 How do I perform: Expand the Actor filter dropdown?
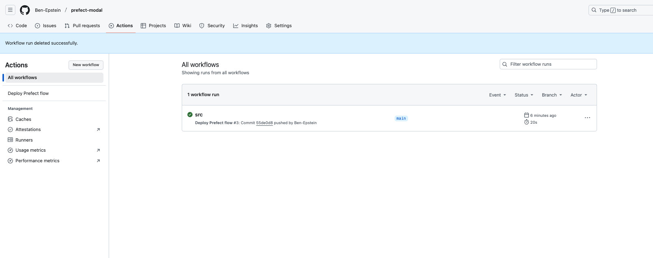click(x=579, y=95)
